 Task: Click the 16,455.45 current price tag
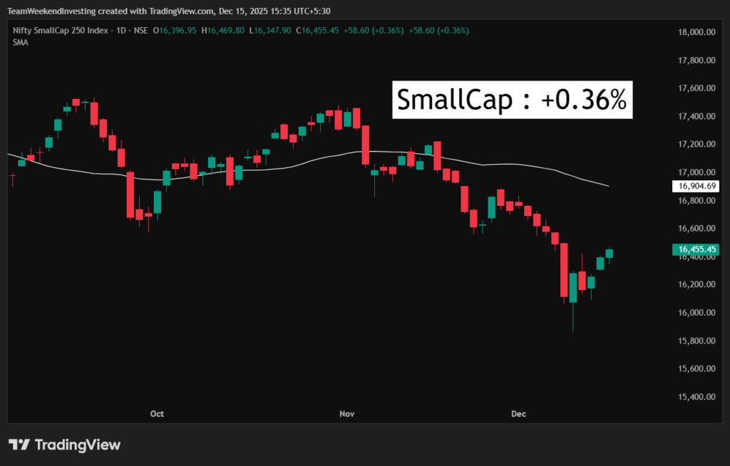697,249
